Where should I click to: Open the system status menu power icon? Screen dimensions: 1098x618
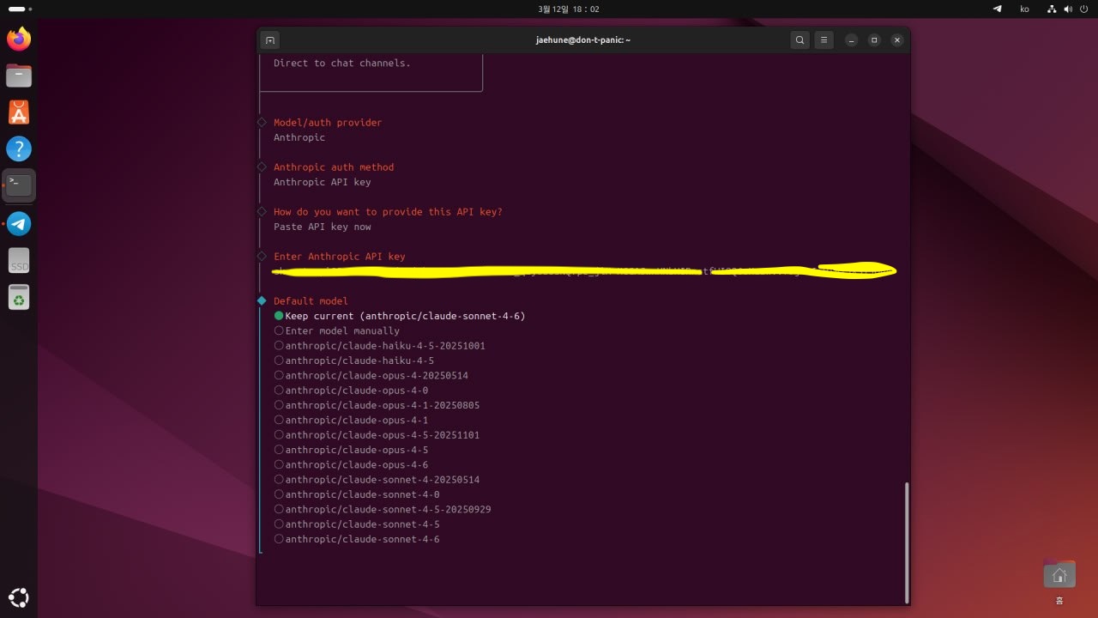tap(1083, 9)
